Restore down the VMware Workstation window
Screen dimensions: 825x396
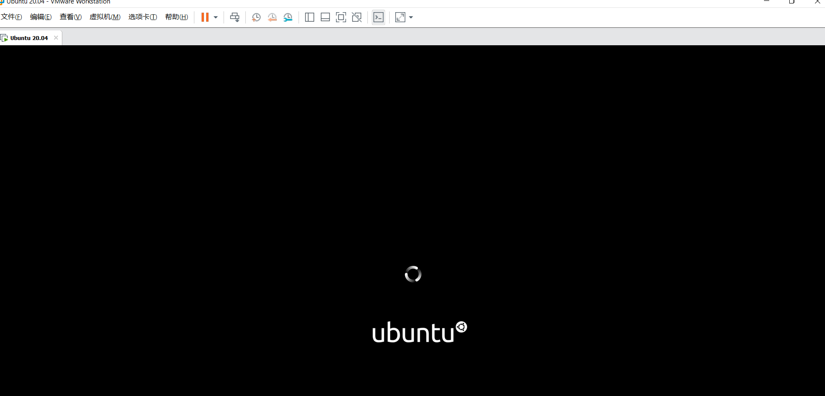tap(792, 2)
